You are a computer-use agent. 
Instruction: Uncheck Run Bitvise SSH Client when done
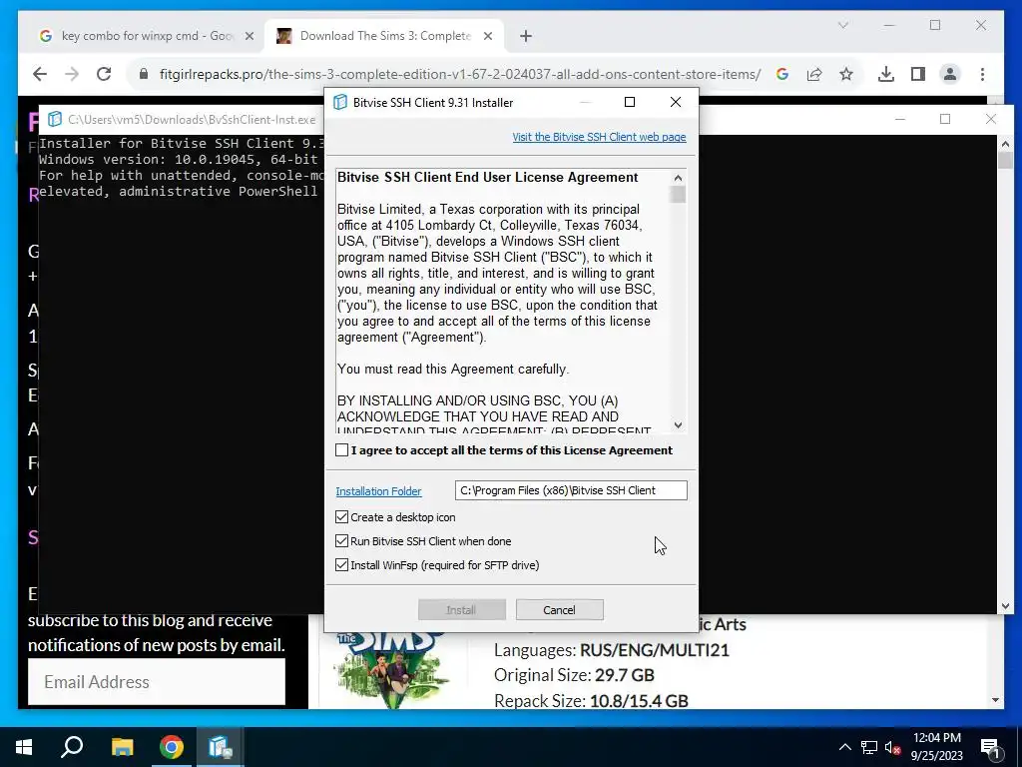pyautogui.click(x=341, y=541)
